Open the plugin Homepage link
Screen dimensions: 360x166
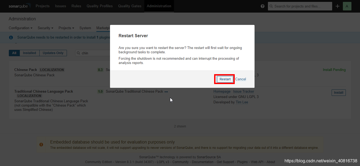[222, 92]
